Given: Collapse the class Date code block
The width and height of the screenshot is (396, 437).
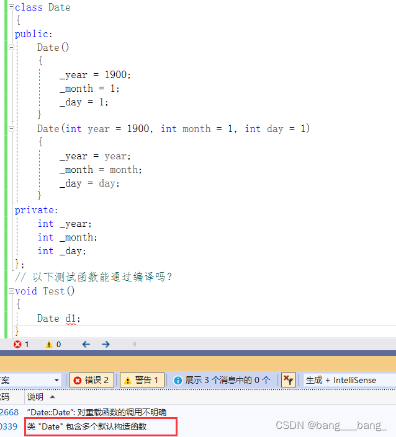Looking at the screenshot, I should (11, 7).
